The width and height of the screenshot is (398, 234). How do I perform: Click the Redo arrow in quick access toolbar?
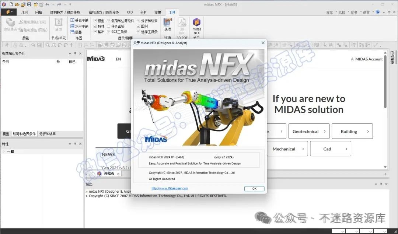tap(59, 4)
